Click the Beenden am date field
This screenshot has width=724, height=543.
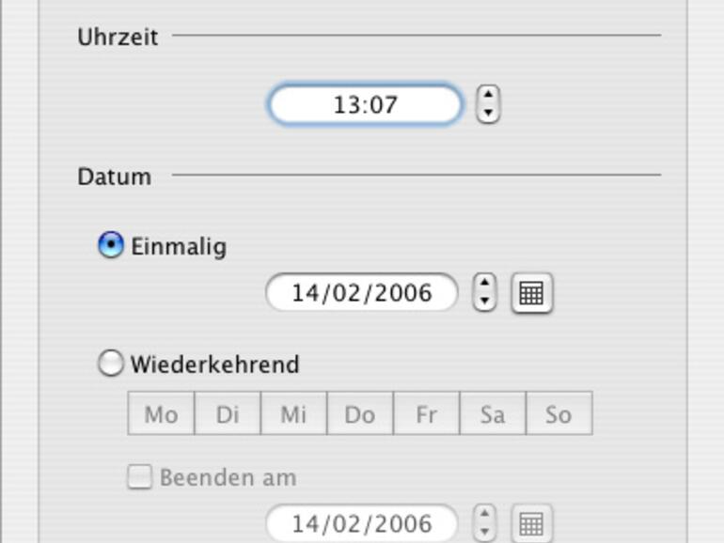pos(362,523)
